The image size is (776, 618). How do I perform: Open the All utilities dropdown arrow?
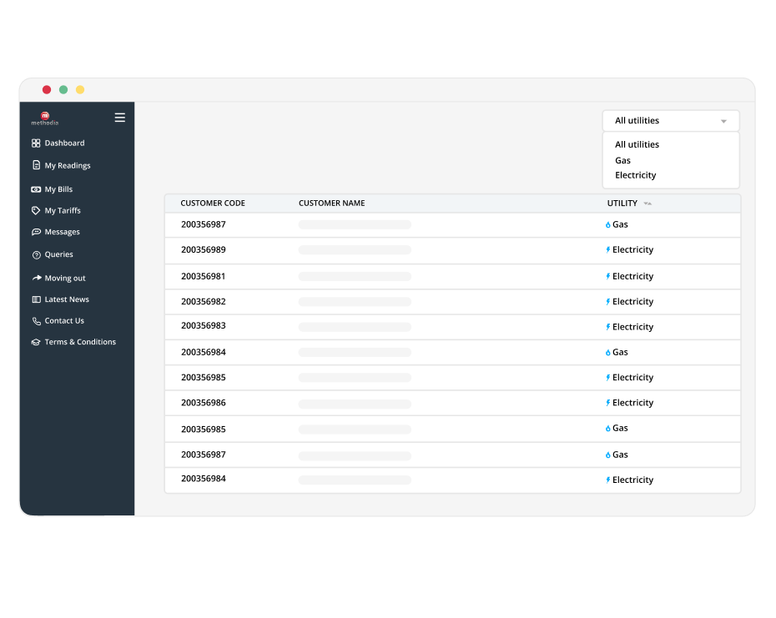[723, 122]
